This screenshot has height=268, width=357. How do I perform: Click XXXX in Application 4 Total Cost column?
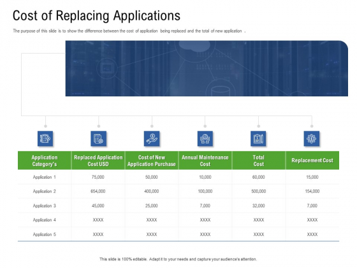click(259, 220)
